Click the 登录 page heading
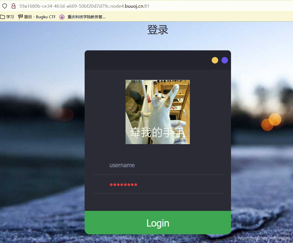The width and height of the screenshot is (293, 243). tap(157, 29)
